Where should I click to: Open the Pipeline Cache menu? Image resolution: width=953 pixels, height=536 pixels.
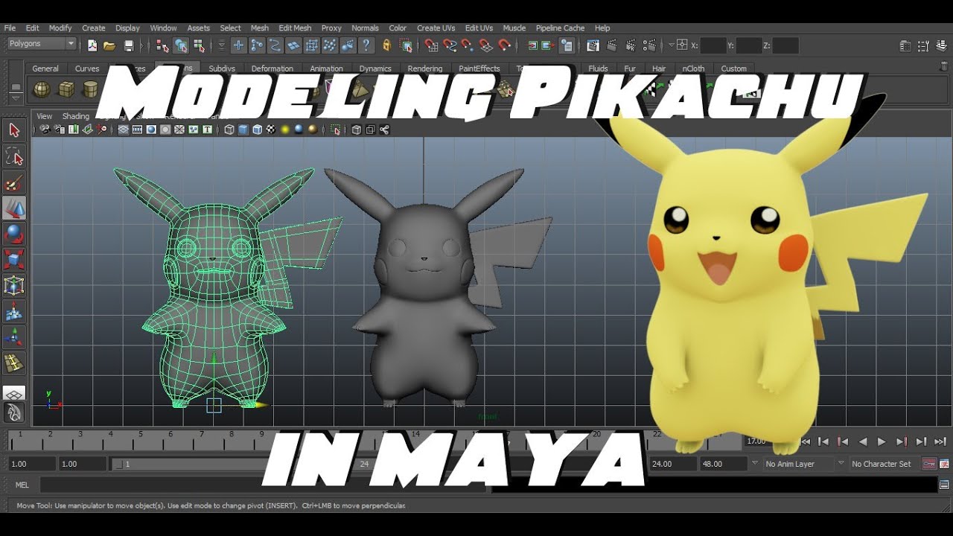pos(560,28)
